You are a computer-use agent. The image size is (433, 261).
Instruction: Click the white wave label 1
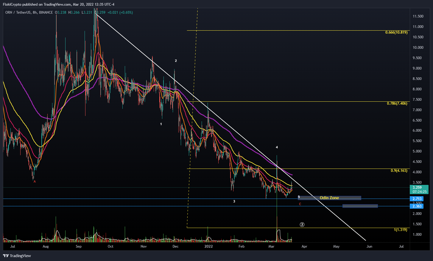point(161,124)
